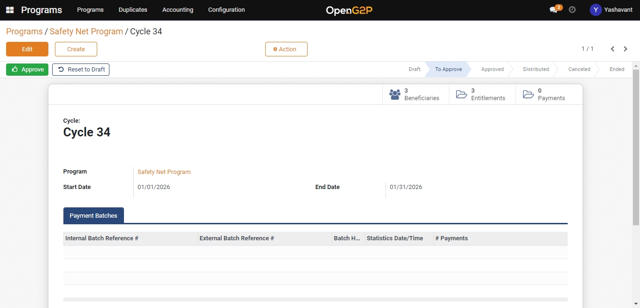Open the Configuration menu
640x308 pixels.
tap(226, 10)
